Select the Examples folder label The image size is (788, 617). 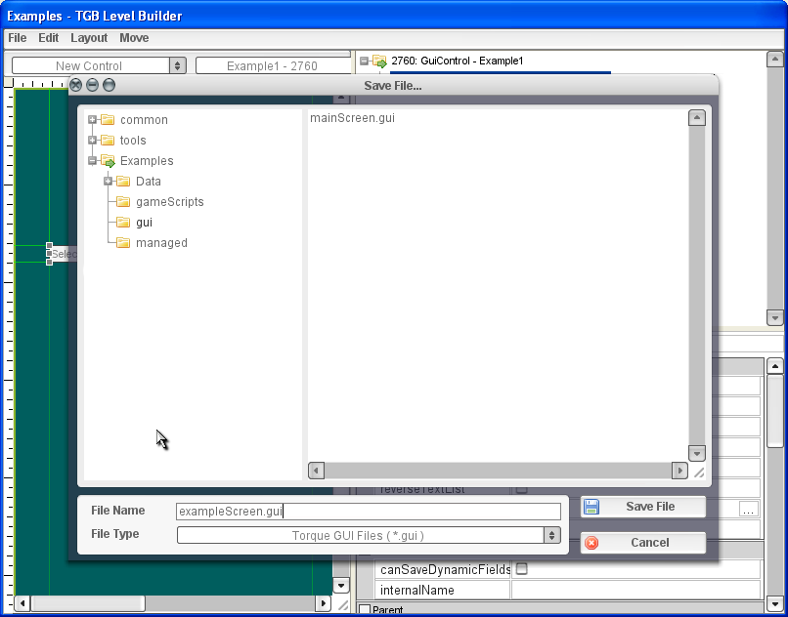coord(147,161)
